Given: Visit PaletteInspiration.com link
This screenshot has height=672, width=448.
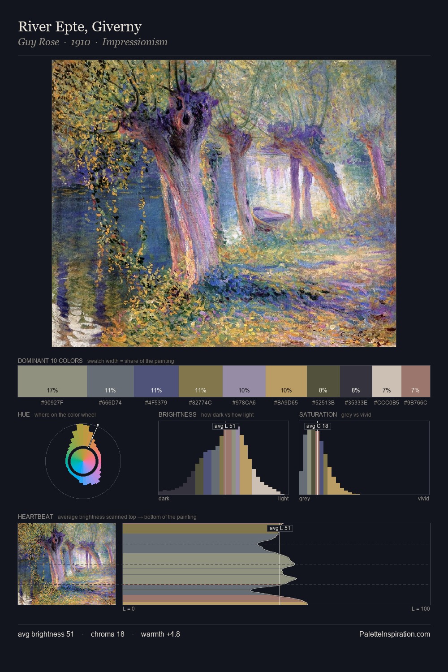Looking at the screenshot, I should (x=395, y=634).
